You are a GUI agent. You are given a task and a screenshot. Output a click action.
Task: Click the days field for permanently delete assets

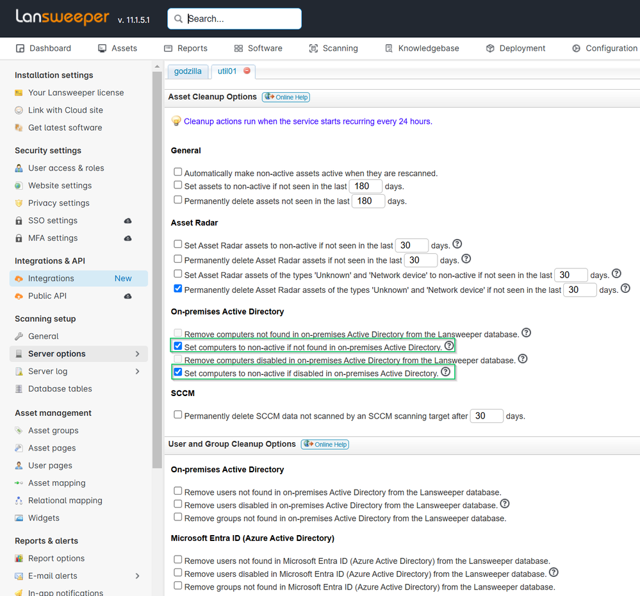coord(368,201)
